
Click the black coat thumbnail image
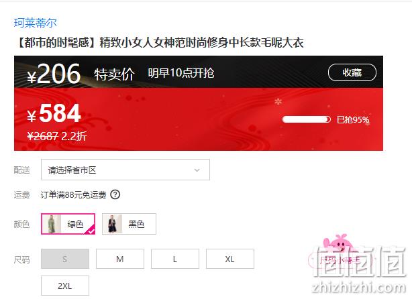113,224
